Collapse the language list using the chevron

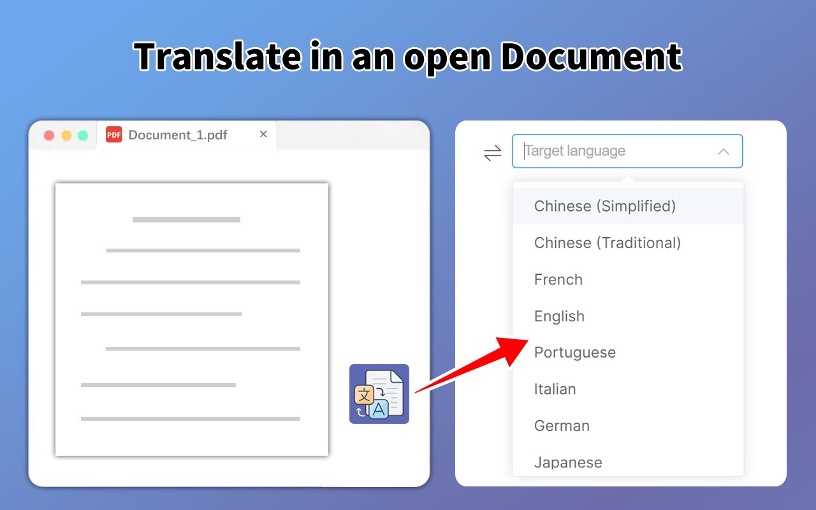click(724, 151)
